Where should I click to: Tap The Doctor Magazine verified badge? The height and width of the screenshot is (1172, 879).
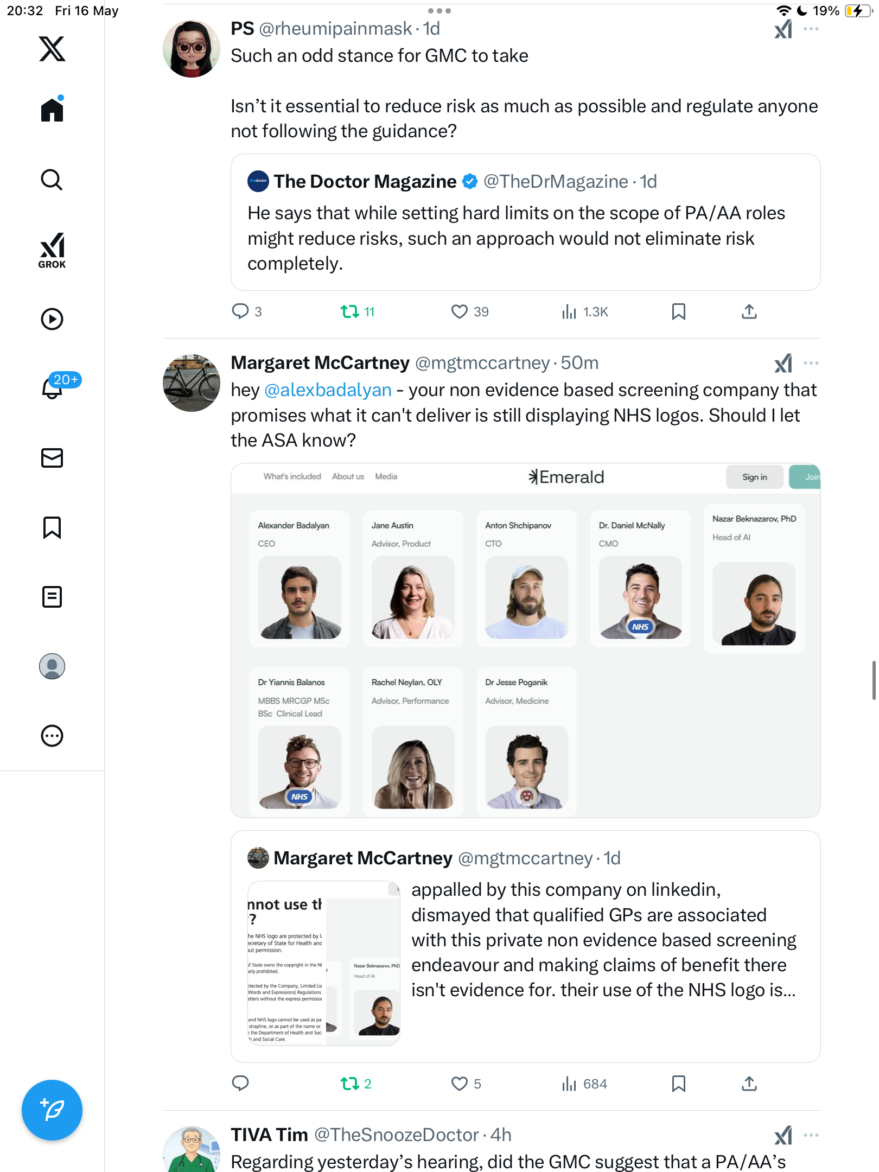pos(470,182)
